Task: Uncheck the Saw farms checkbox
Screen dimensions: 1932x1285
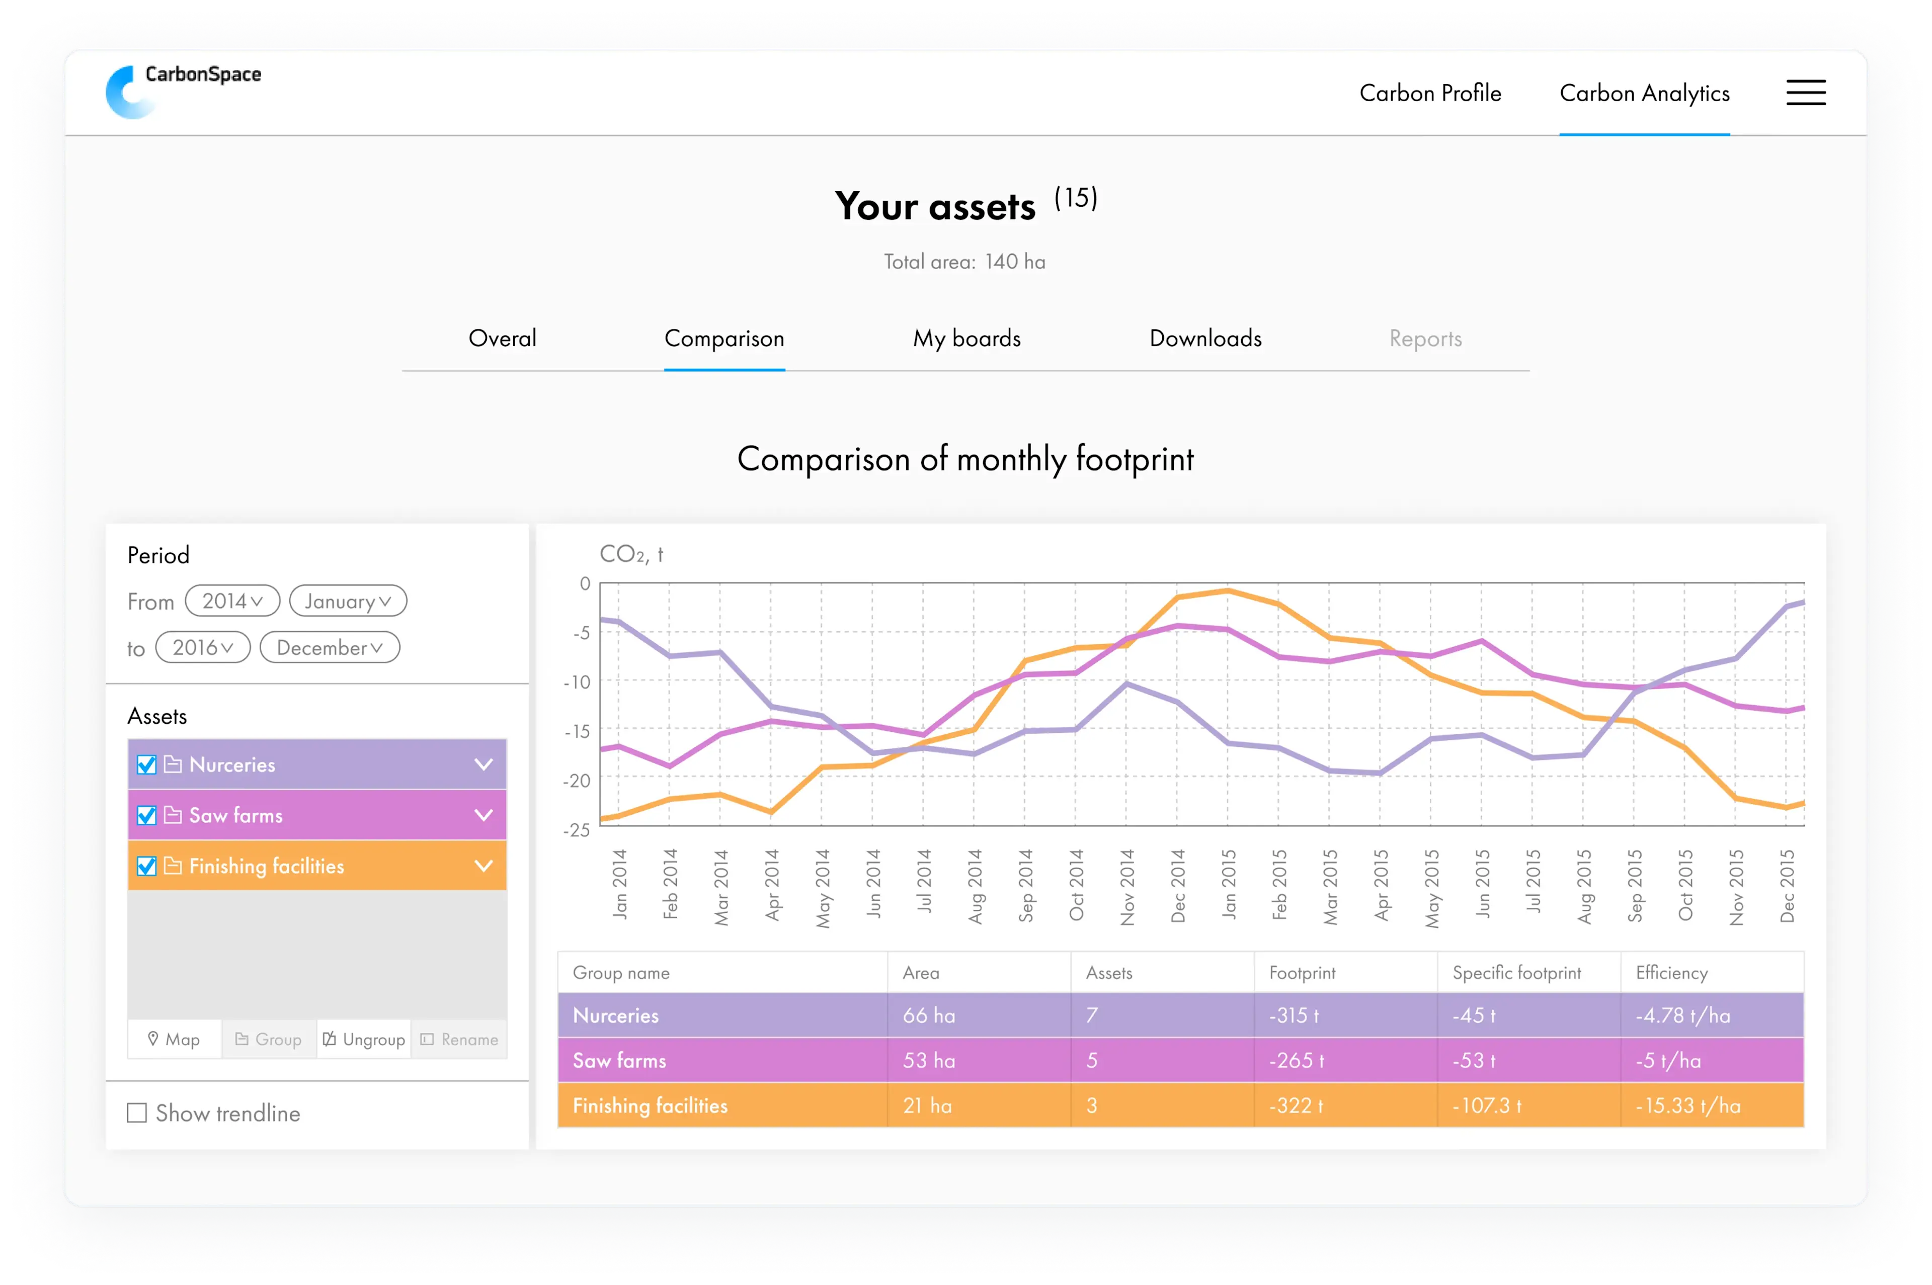Action: [147, 815]
